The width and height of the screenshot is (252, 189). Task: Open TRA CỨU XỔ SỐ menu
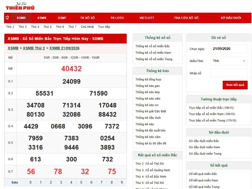pos(186,18)
